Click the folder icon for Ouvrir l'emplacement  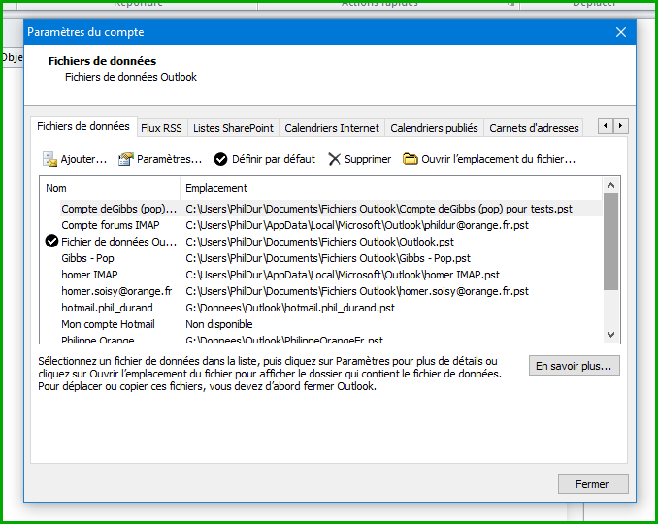(410, 159)
